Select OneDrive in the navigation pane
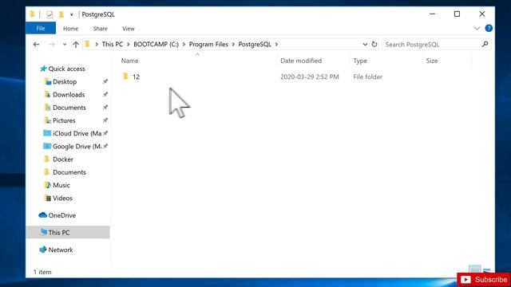The height and width of the screenshot is (287, 511). (62, 215)
